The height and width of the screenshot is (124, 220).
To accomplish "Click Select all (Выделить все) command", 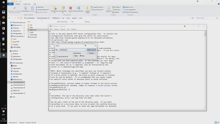I will (x=128, y=7).
